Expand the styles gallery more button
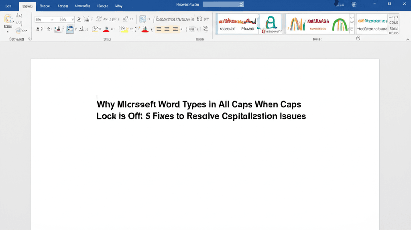Viewport: 411px width, 230px height. click(352, 29)
